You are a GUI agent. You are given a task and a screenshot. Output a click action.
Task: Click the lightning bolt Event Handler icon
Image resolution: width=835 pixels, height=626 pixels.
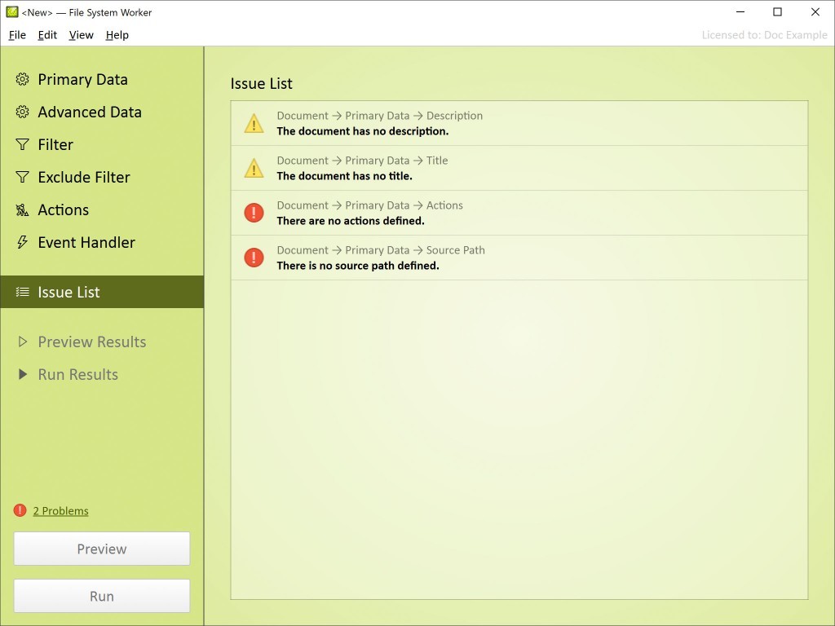pyautogui.click(x=22, y=243)
